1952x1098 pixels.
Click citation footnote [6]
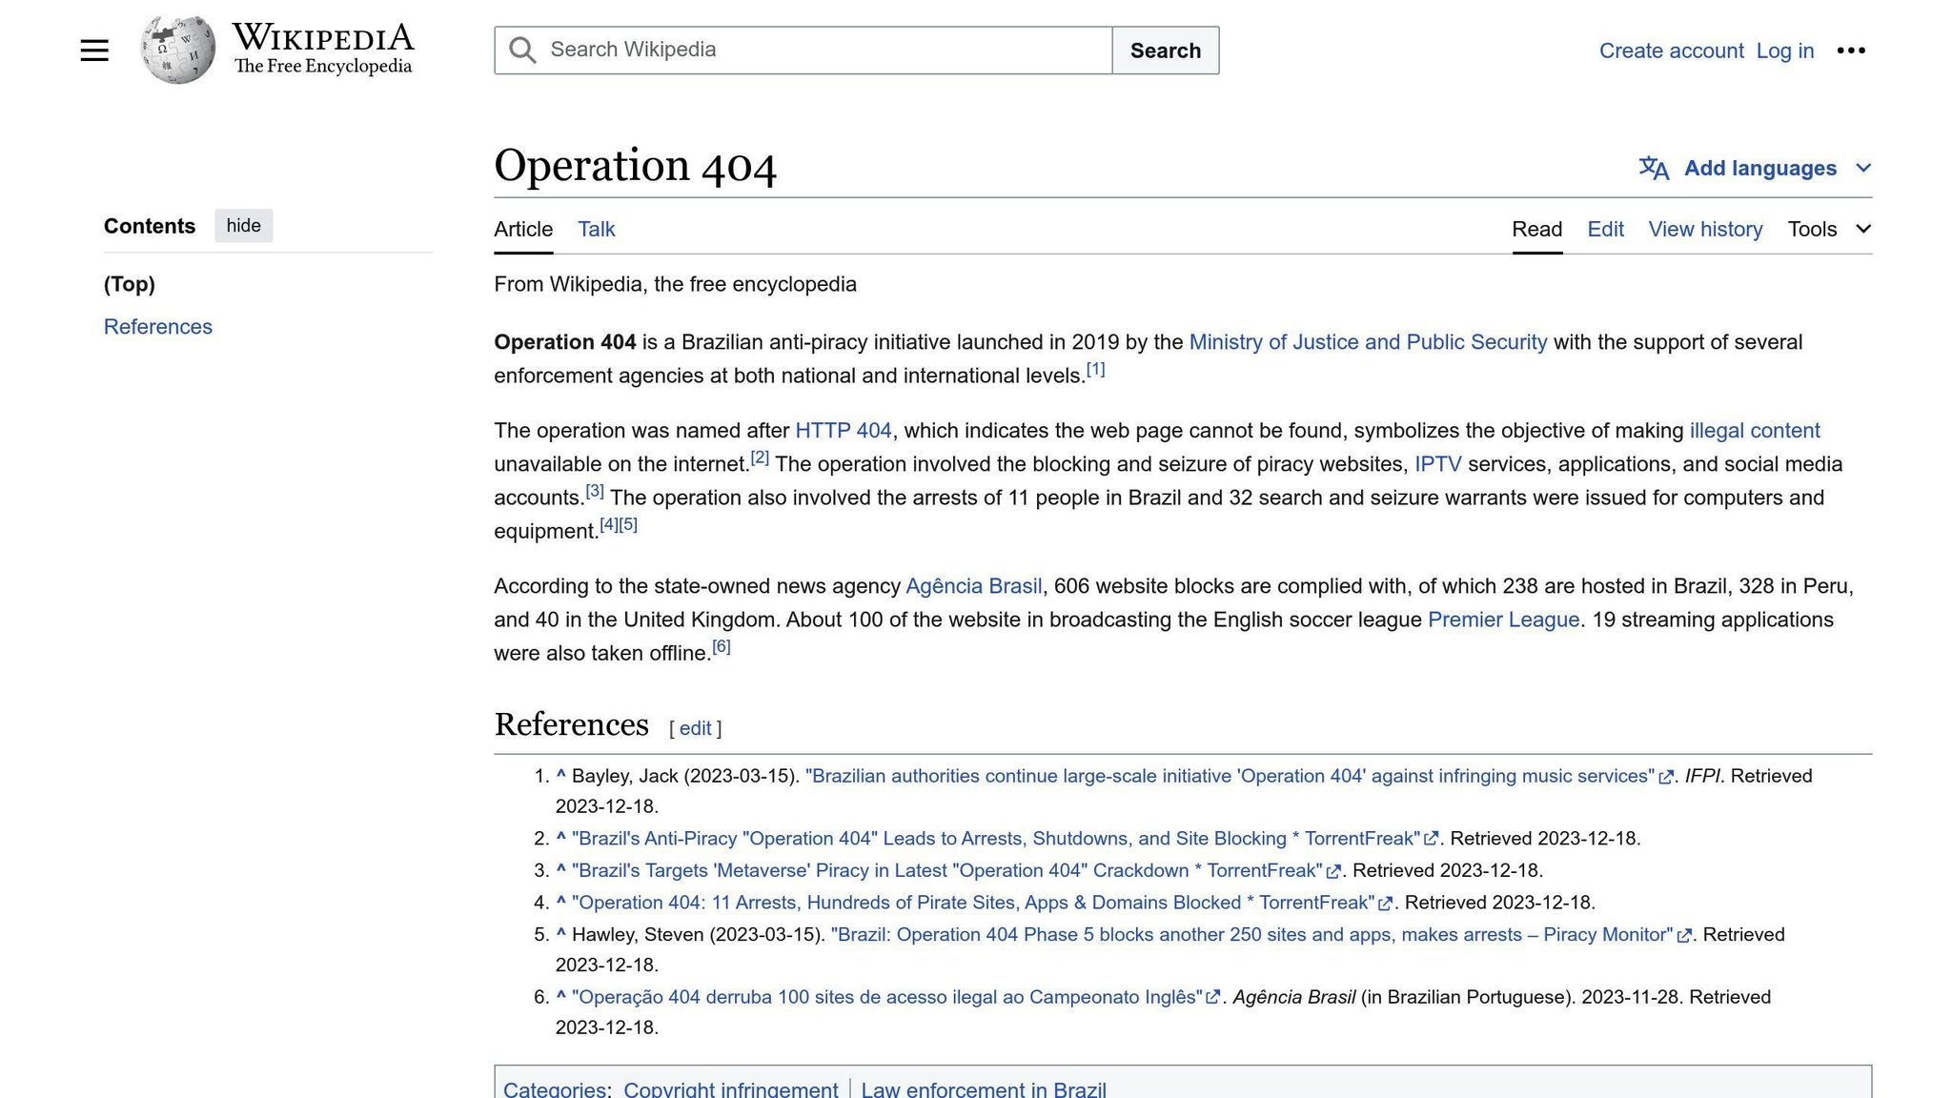(722, 646)
